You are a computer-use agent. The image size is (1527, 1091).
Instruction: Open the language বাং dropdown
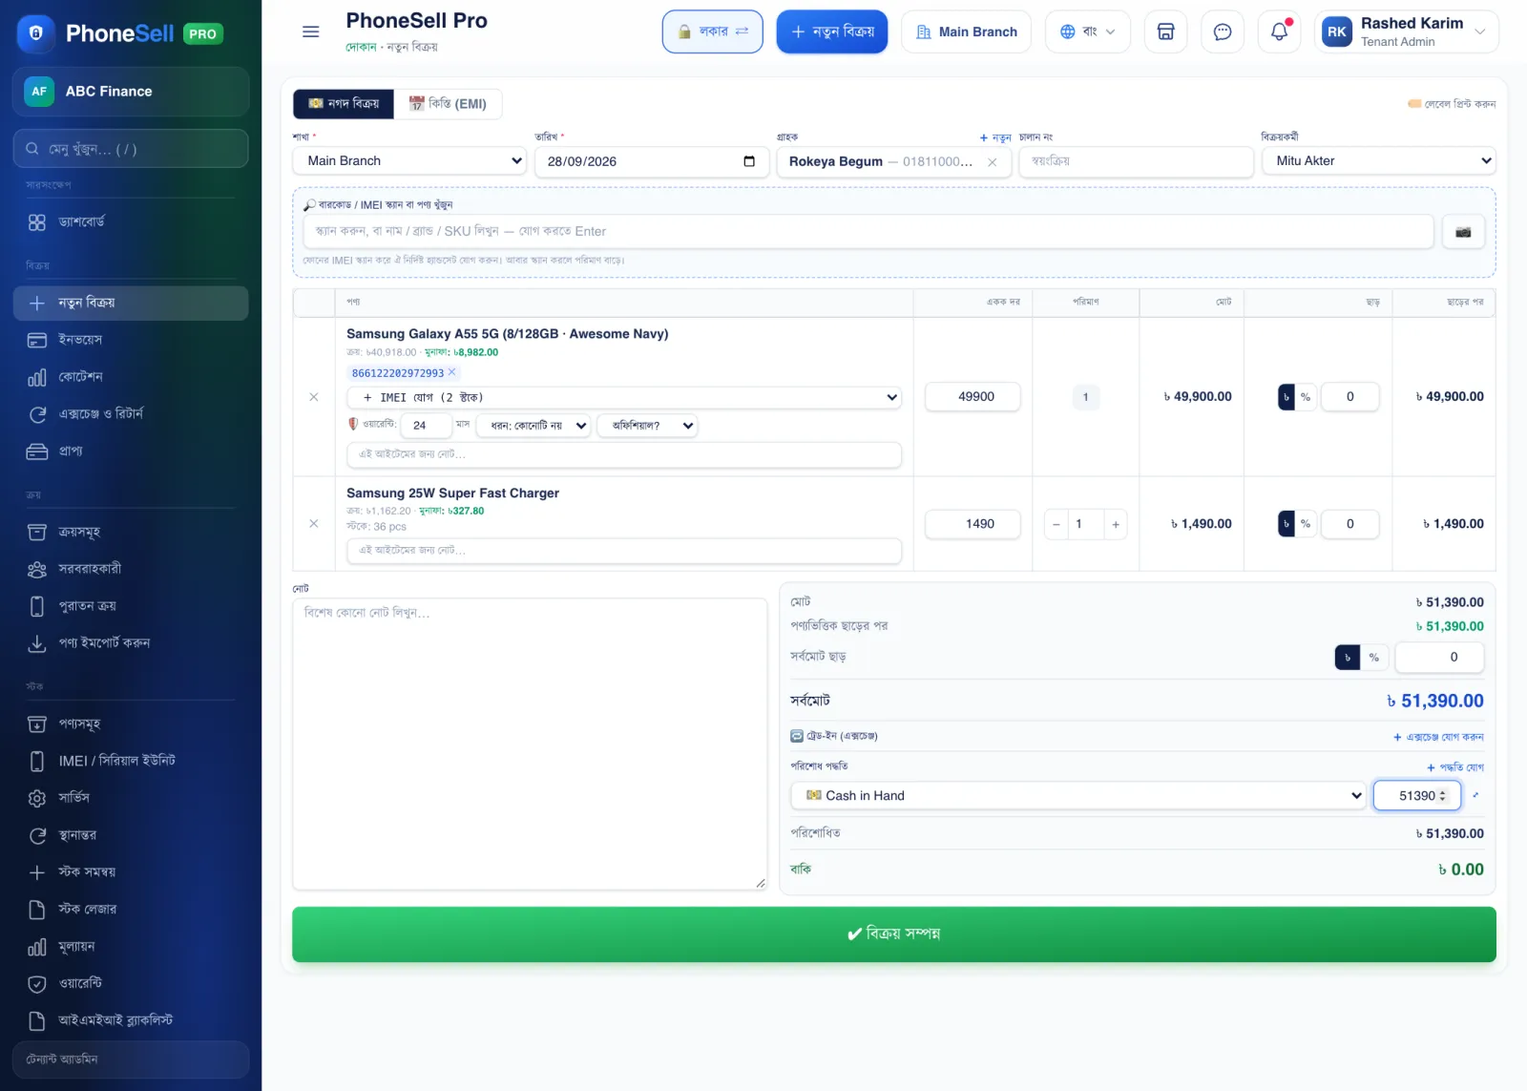(x=1087, y=31)
